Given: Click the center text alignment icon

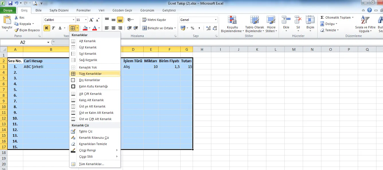Looking at the screenshot, I should point(114,28).
